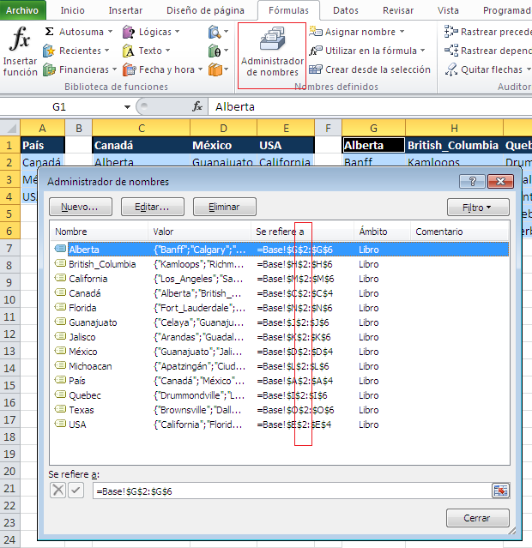
Task: Click the Quitar flechas icon
Action: [450, 69]
